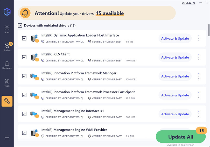210x147 pixels.
Task: Click the vertical scrollbar of driver list
Action: [209, 30]
